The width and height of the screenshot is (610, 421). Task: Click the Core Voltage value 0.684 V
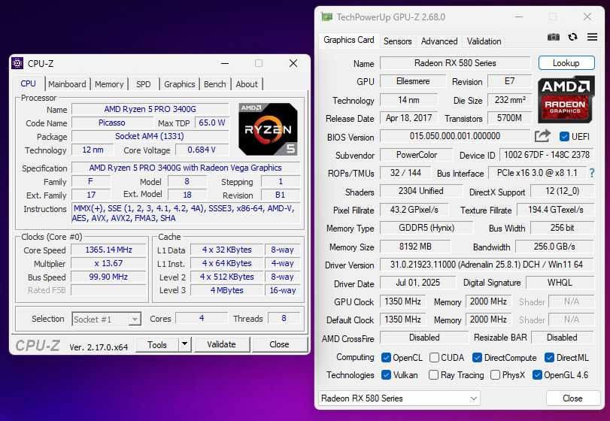(x=202, y=150)
